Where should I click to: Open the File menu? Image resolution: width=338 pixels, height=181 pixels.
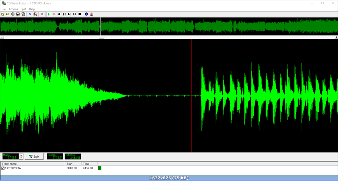click(x=4, y=9)
